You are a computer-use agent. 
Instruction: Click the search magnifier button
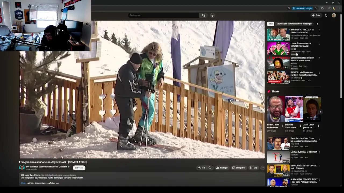[x=203, y=15]
